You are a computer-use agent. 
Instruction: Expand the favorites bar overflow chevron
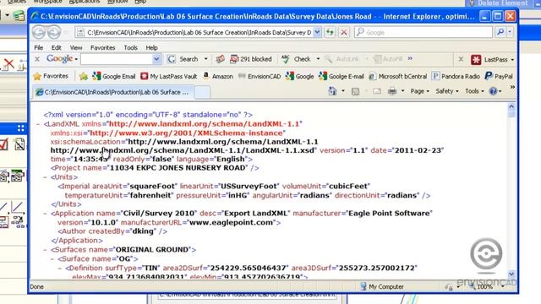(512, 87)
